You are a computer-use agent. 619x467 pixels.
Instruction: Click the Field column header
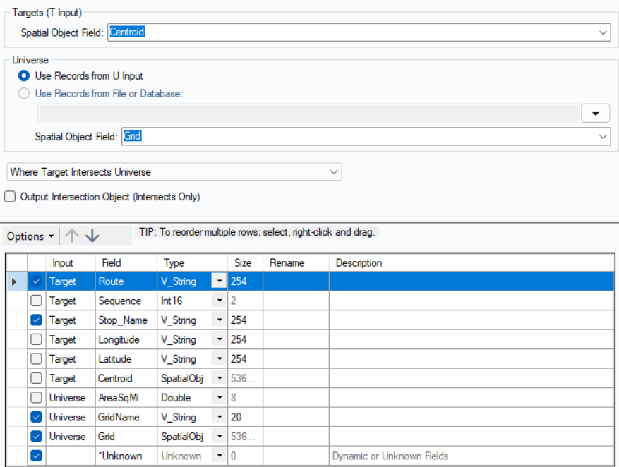[x=126, y=262]
